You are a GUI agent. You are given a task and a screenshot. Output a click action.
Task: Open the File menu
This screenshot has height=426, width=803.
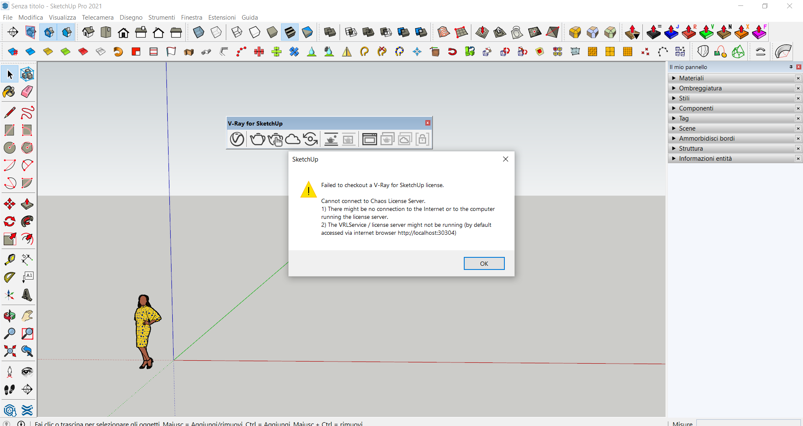click(8, 18)
